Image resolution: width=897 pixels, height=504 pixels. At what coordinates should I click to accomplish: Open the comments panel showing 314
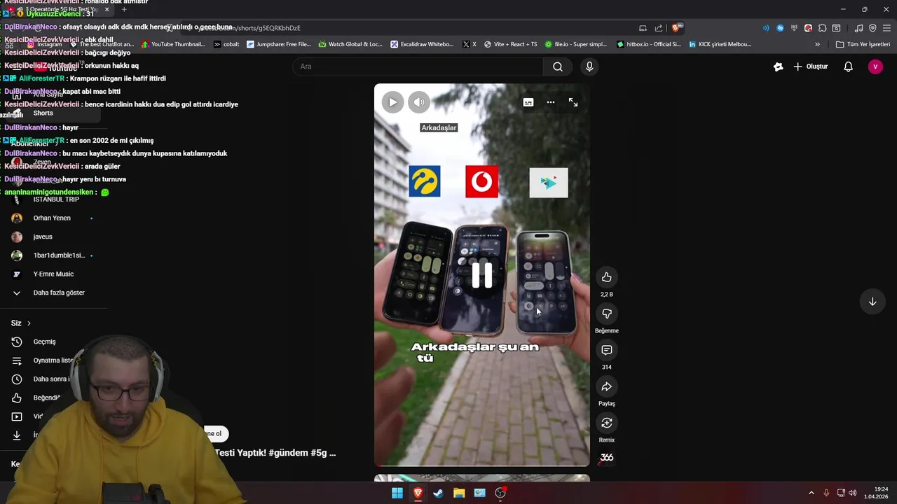pos(607,350)
